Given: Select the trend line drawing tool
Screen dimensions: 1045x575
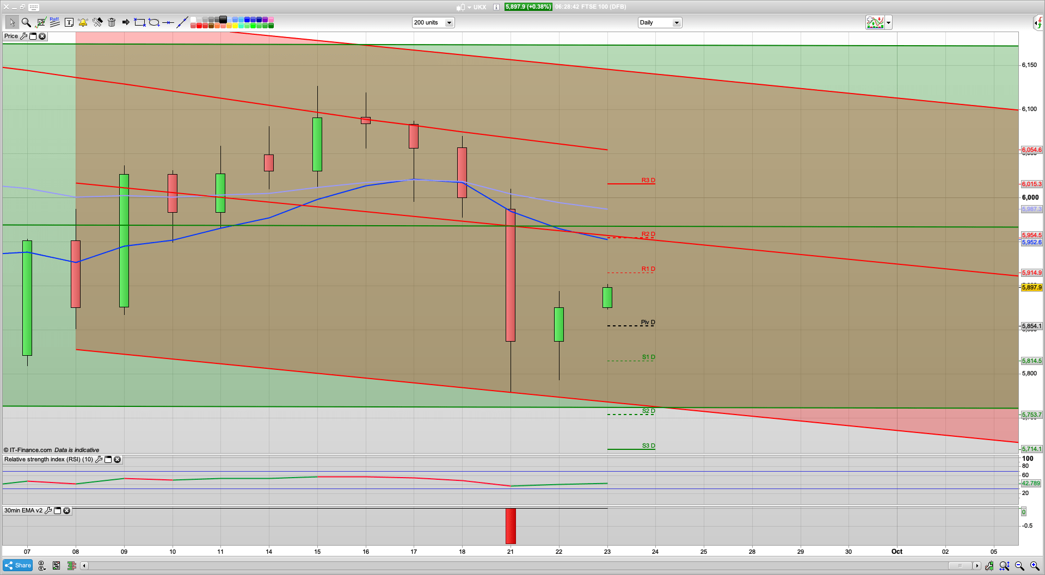Looking at the screenshot, I should point(183,22).
